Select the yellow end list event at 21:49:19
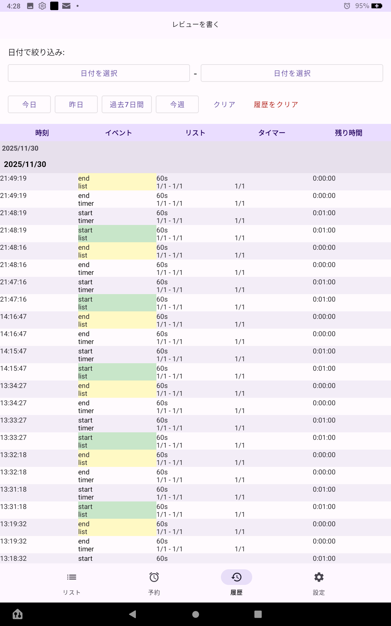Screen dimensions: 391x626 point(117,182)
